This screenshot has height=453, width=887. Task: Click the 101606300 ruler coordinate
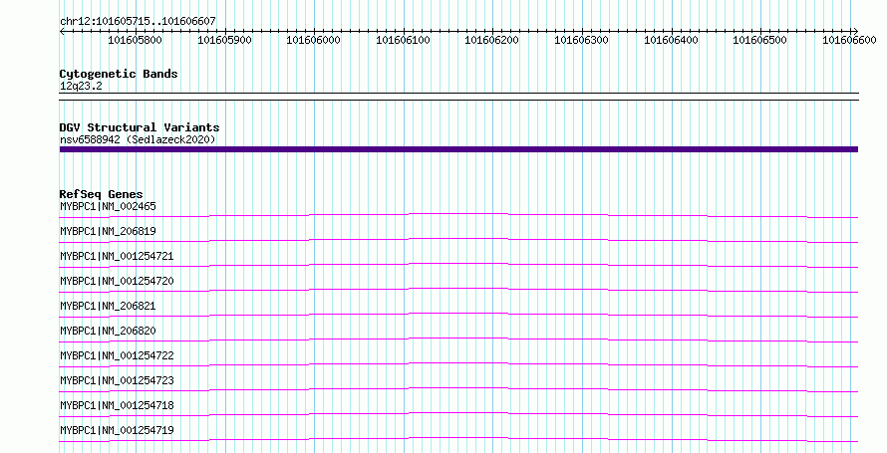[581, 40]
